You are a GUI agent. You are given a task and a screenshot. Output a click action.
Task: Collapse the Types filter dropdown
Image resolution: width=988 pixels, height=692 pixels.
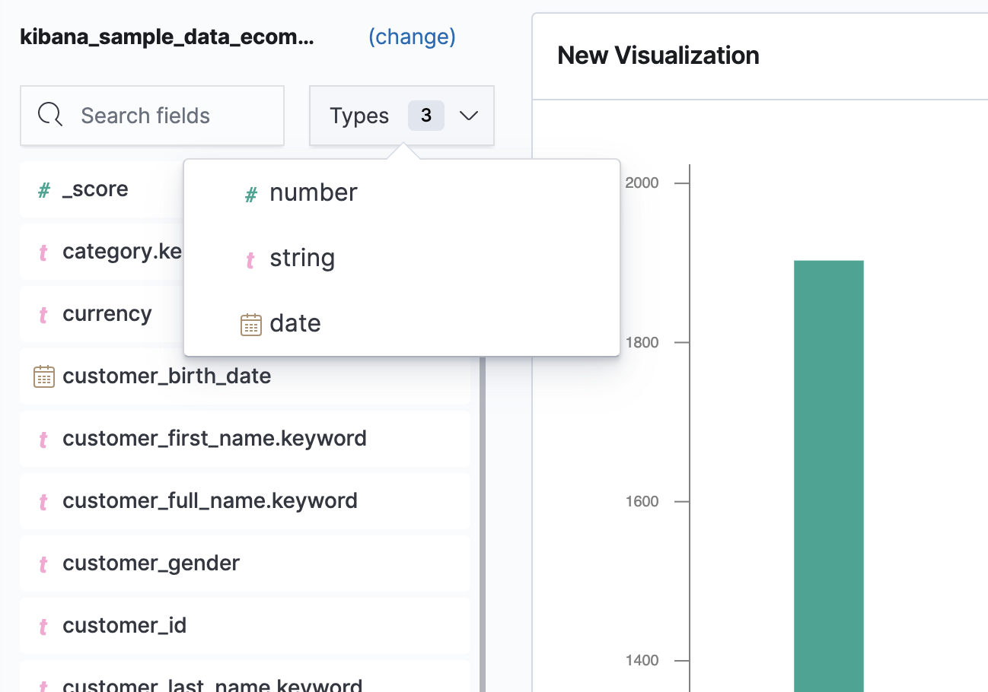pyautogui.click(x=359, y=116)
